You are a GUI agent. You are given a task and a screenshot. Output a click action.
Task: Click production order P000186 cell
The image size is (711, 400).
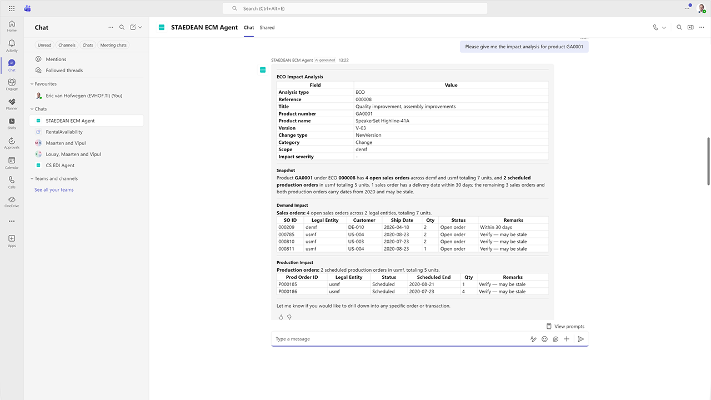coord(302,292)
